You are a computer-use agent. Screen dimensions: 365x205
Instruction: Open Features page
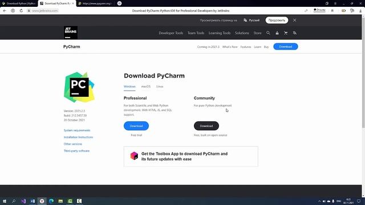[246, 47]
